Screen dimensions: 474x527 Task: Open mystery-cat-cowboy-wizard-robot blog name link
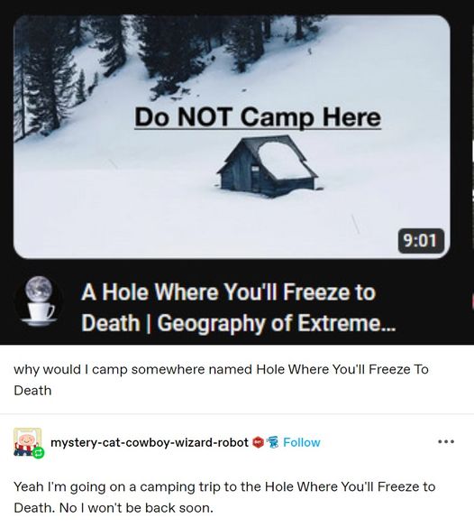pyautogui.click(x=150, y=442)
